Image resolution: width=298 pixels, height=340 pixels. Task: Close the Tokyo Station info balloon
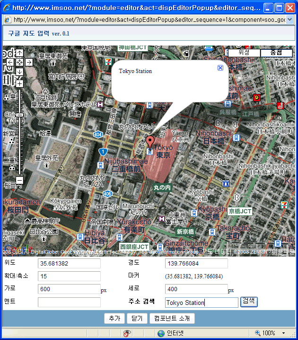[220, 68]
